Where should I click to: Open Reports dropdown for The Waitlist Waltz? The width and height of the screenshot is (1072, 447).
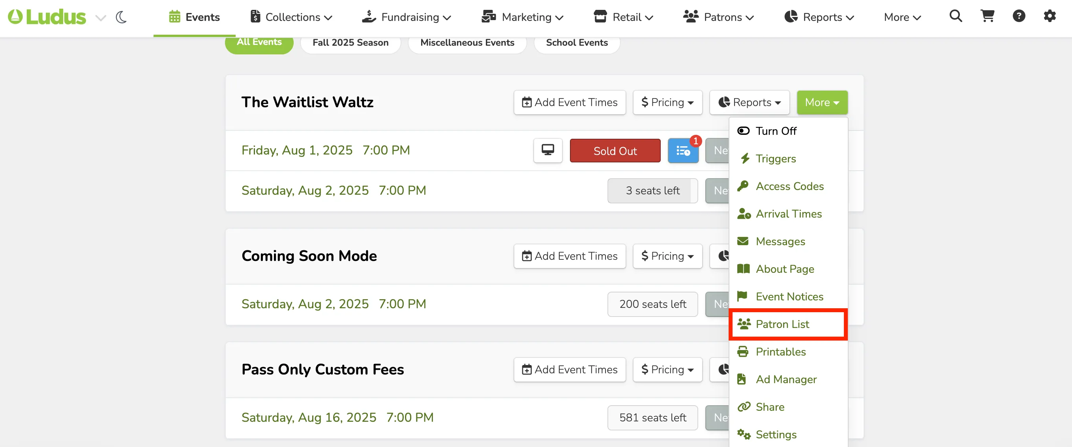[750, 102]
